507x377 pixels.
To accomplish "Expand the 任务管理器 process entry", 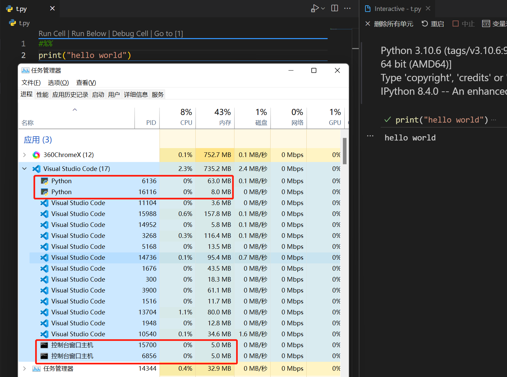I will [24, 368].
